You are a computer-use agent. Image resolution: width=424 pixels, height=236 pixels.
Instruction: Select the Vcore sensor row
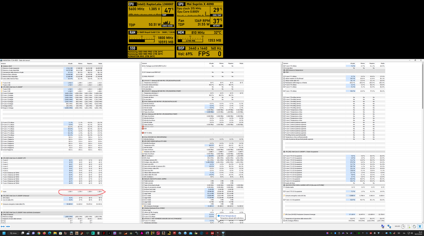[52, 191]
